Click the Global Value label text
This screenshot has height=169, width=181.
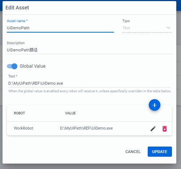[33, 66]
